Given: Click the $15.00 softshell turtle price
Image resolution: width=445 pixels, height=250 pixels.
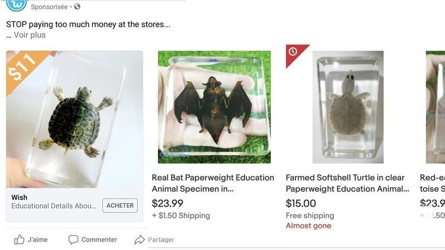Looking at the screenshot, I should [x=301, y=203].
